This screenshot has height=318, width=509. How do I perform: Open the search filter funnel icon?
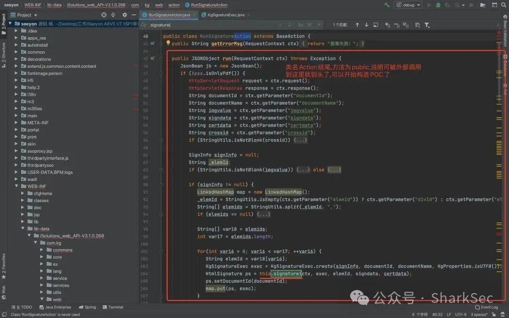(427, 24)
